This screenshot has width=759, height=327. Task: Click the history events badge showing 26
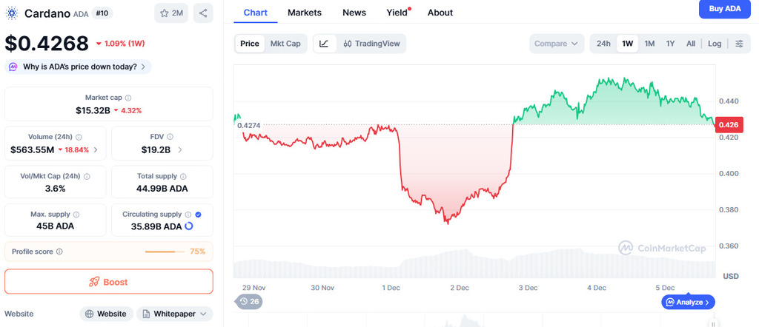pos(249,301)
